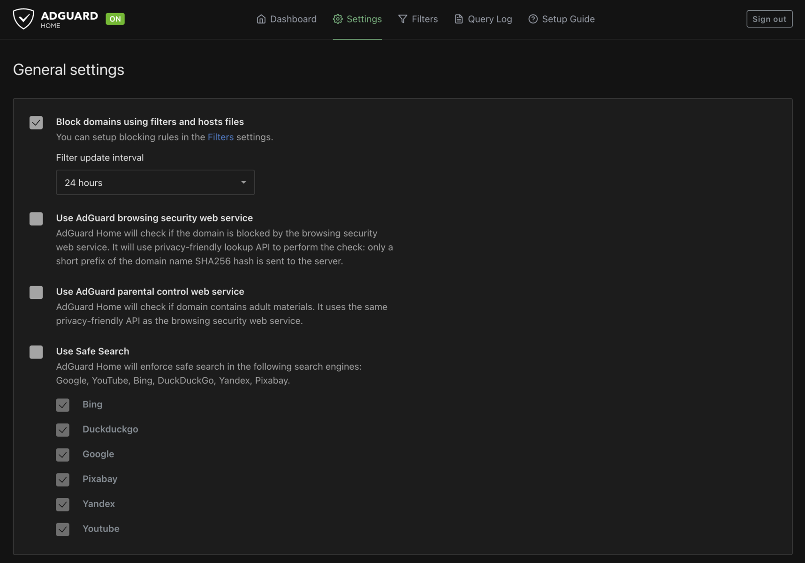Toggle the Google safe search checkbox
805x563 pixels.
[62, 455]
